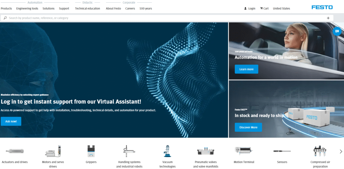Viewport: 344px width, 169px height.
Task: Click the Login link text
Action: (x=252, y=8)
